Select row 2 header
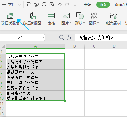 (x=3, y=57)
